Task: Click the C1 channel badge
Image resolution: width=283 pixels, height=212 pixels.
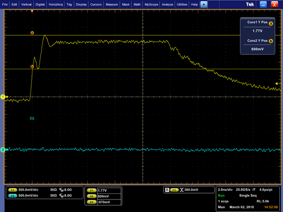Action: coord(13,190)
